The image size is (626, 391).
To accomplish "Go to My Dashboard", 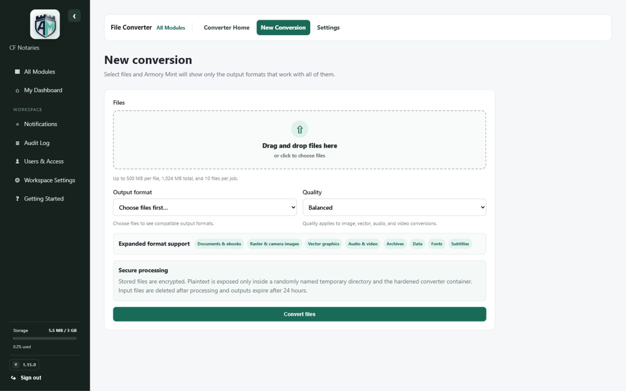I will point(45,90).
